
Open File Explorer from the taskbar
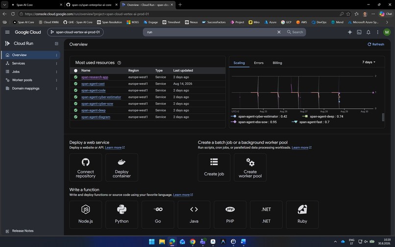click(x=162, y=242)
